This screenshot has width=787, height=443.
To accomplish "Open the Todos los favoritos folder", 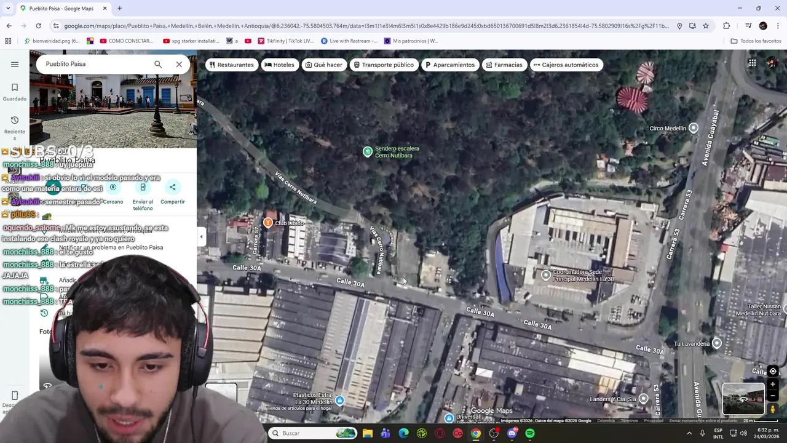I will point(756,41).
